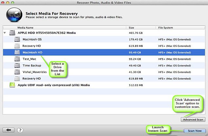Screen dimensions: 208x136
Task: Click the Macintosh OS volume icon
Action: 17,39
